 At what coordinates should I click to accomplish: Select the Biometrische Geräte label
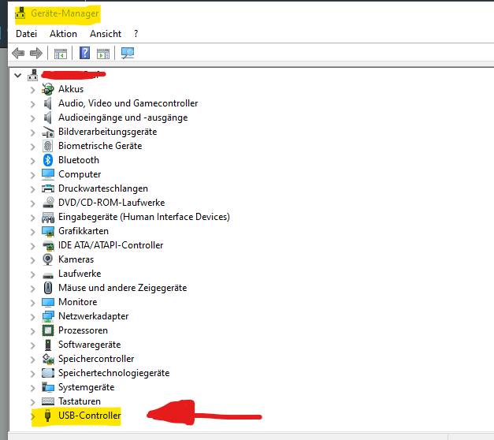click(100, 146)
